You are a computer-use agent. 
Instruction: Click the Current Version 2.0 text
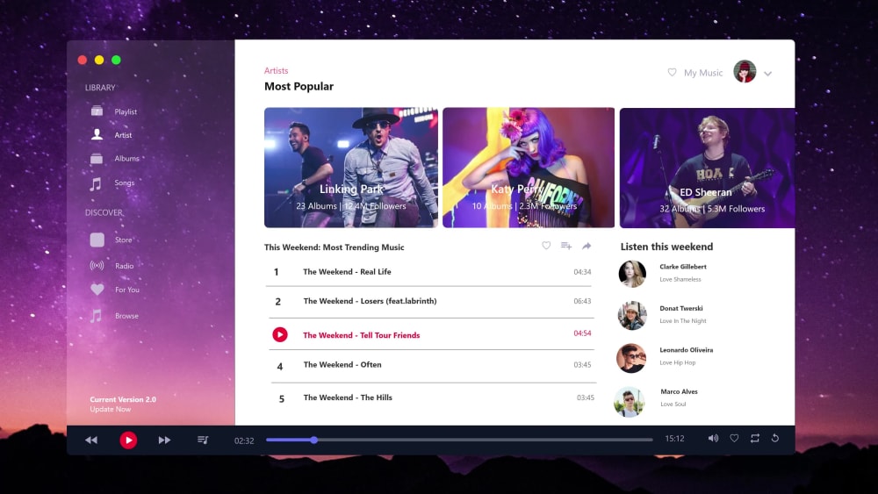coord(123,399)
